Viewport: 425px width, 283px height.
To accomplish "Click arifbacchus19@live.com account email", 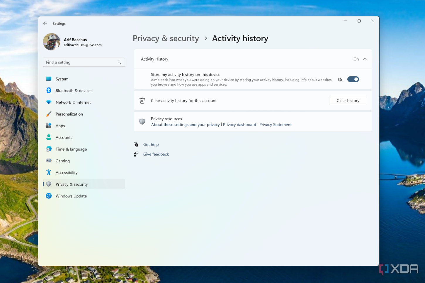I will (x=83, y=45).
